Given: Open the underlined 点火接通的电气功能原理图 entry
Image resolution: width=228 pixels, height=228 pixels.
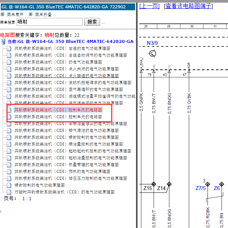Looking at the screenshot, I should click(67, 76).
